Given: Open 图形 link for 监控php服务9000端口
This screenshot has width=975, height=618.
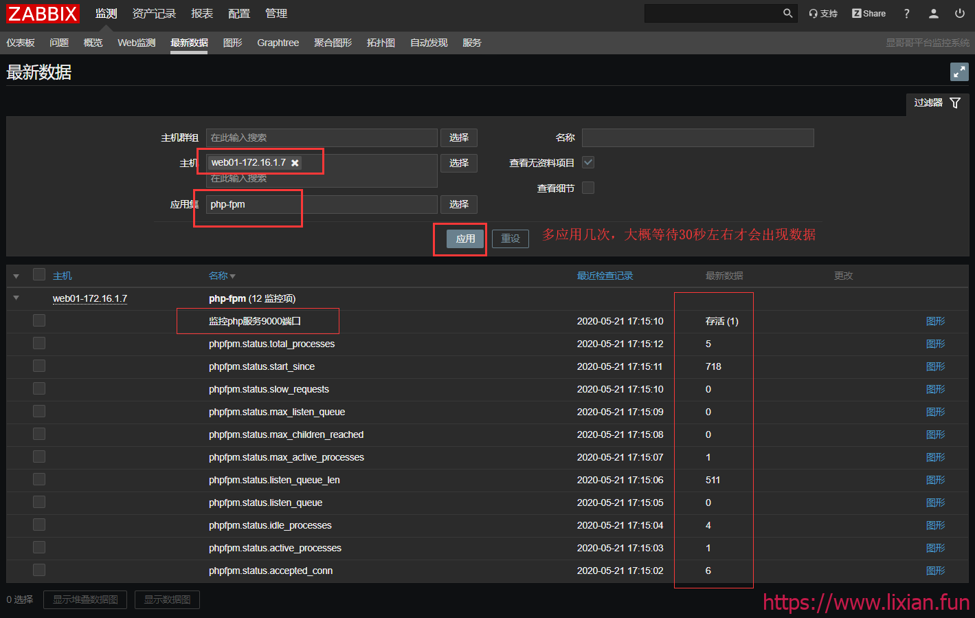Looking at the screenshot, I should (935, 321).
